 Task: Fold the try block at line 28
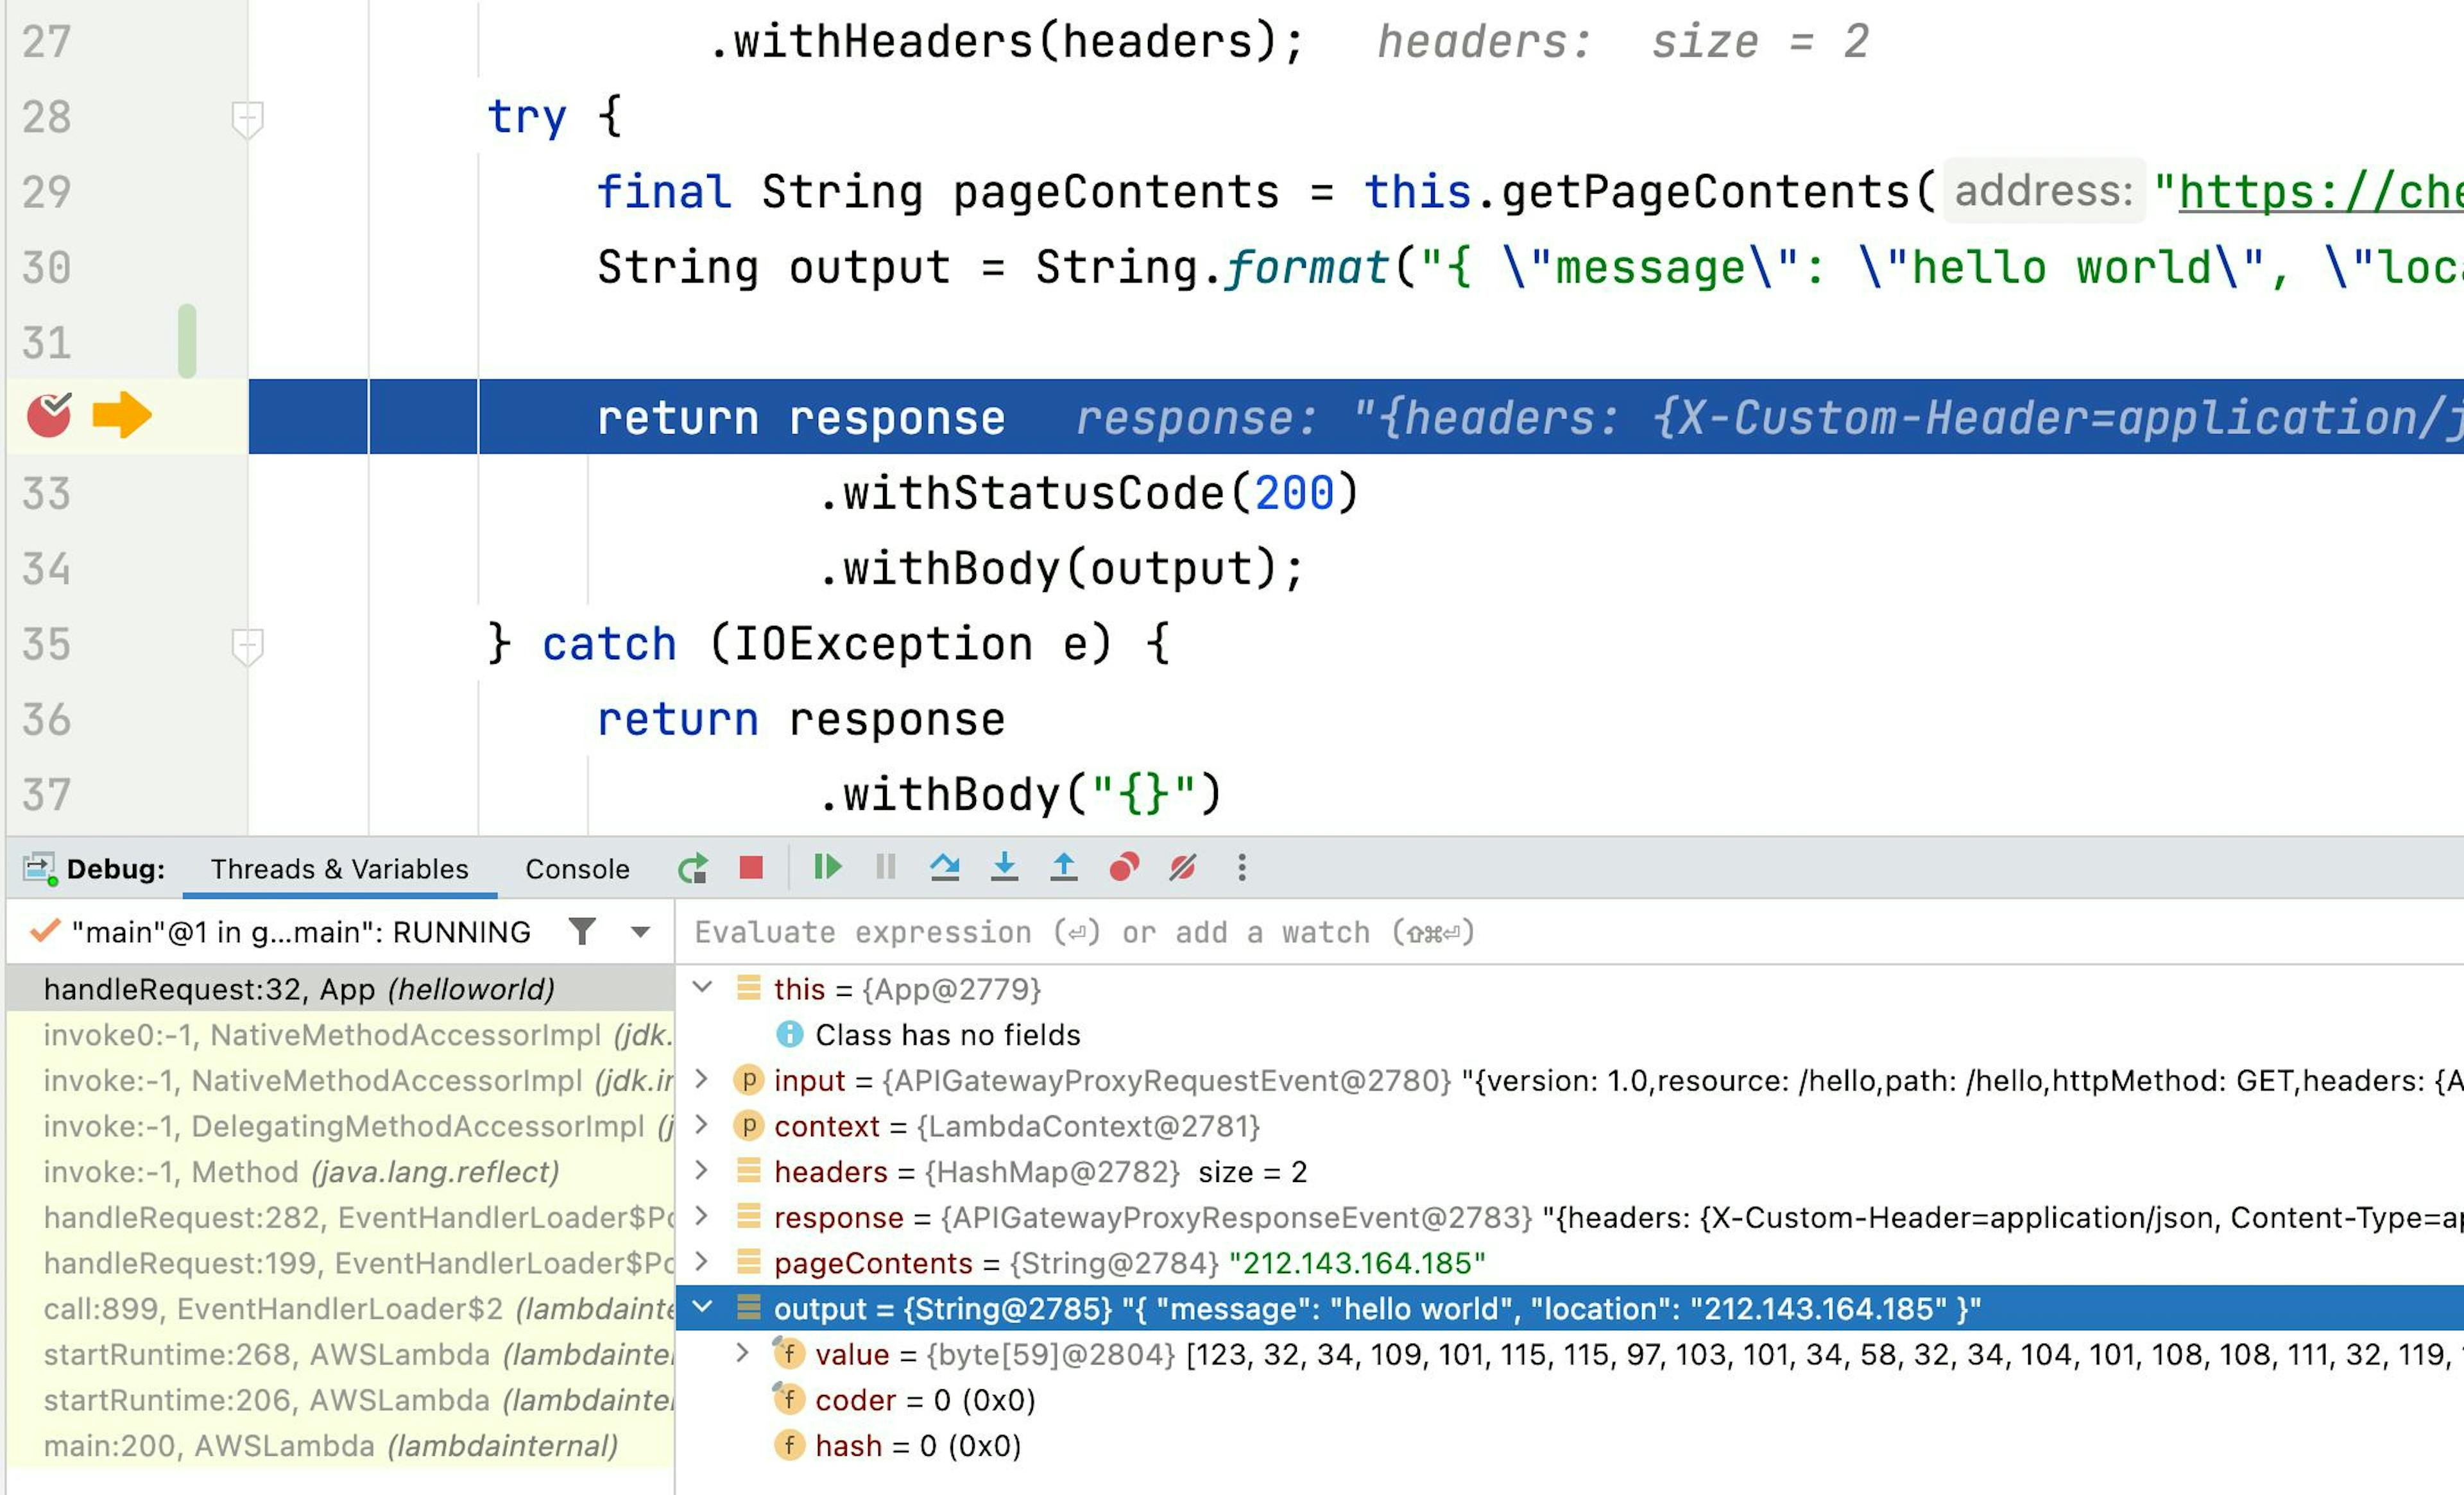coord(247,118)
